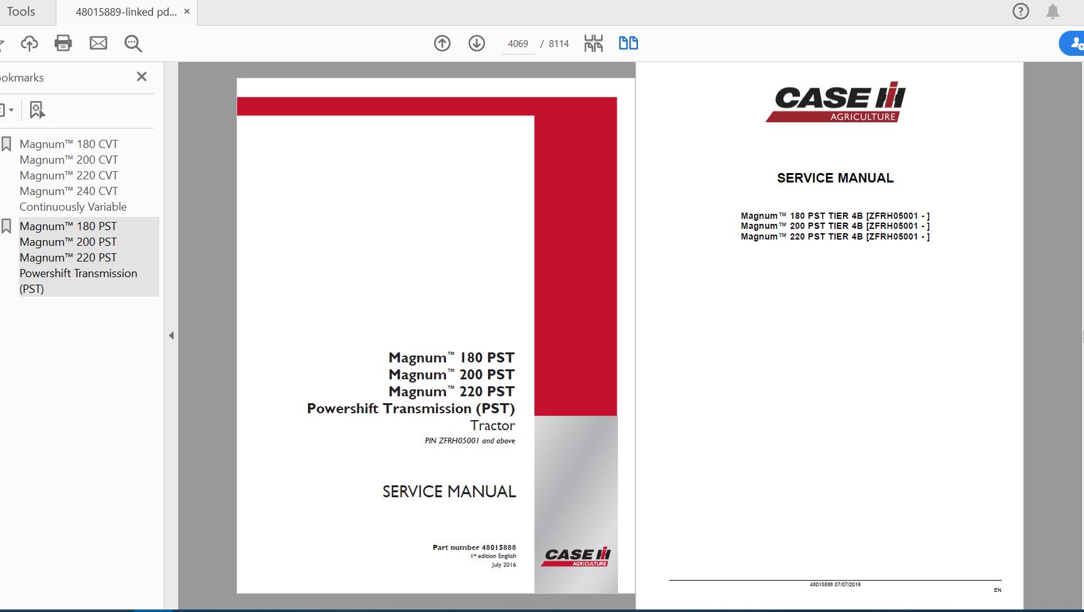The height and width of the screenshot is (612, 1084).
Task: Toggle two-page view mode
Action: (x=628, y=43)
